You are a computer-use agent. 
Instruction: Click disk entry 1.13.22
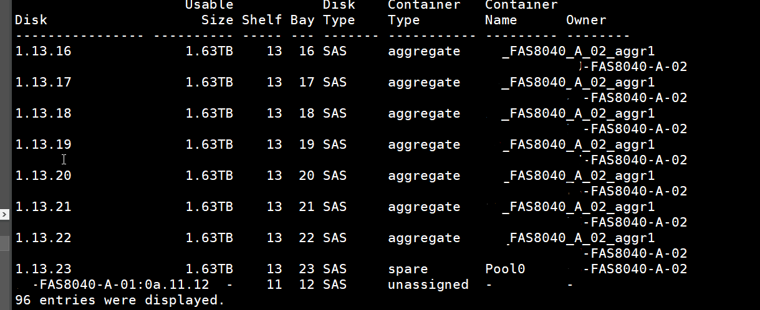(x=43, y=238)
